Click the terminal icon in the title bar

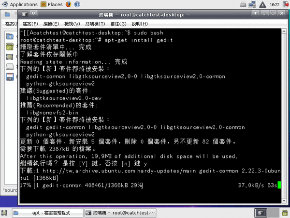[x=25, y=14]
